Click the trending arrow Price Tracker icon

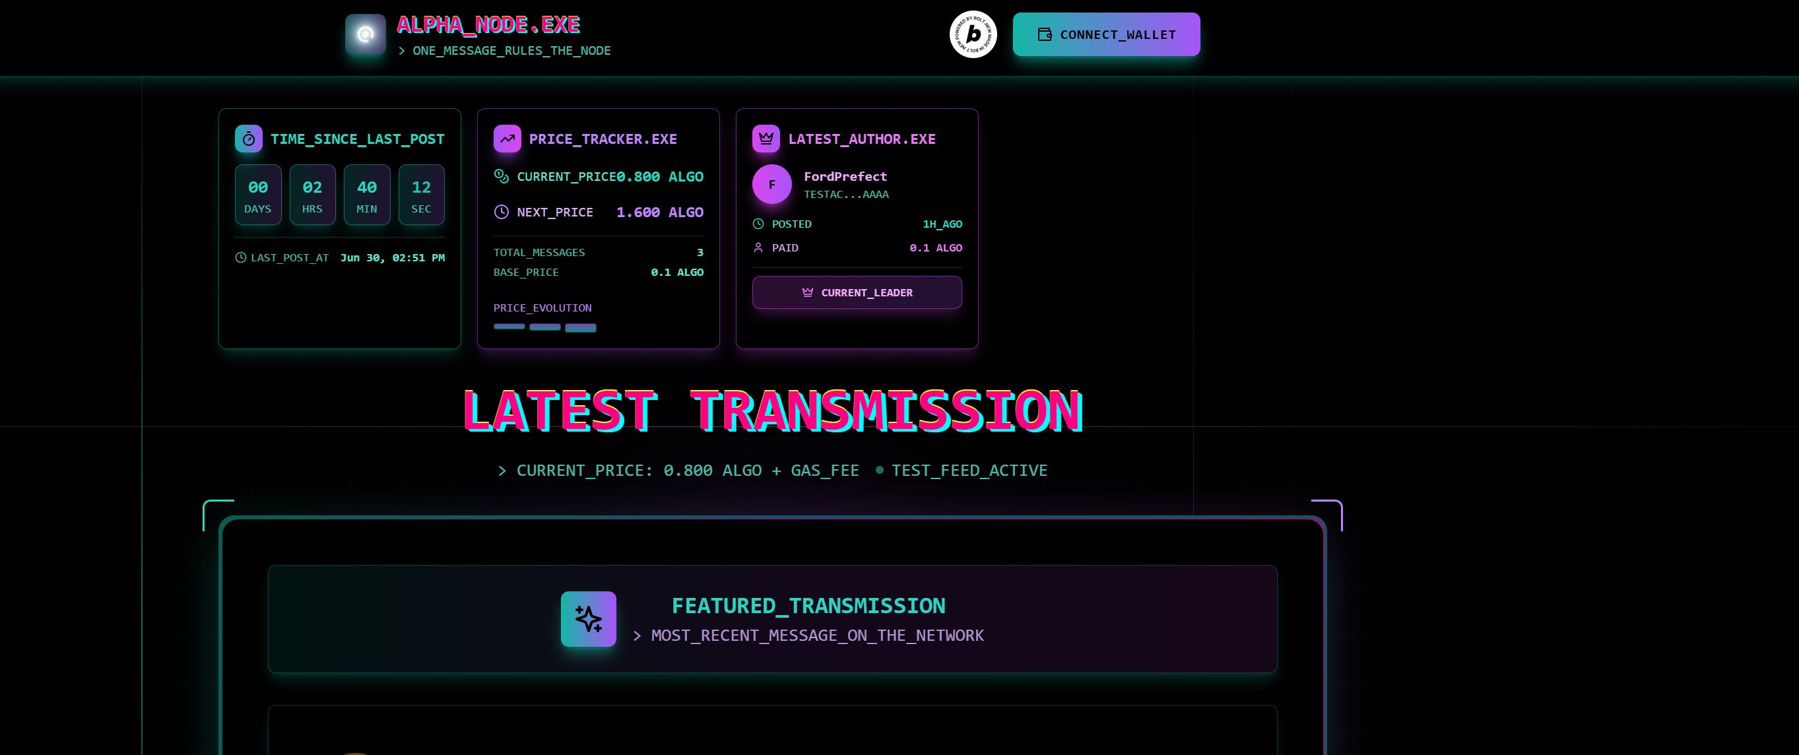tap(507, 139)
